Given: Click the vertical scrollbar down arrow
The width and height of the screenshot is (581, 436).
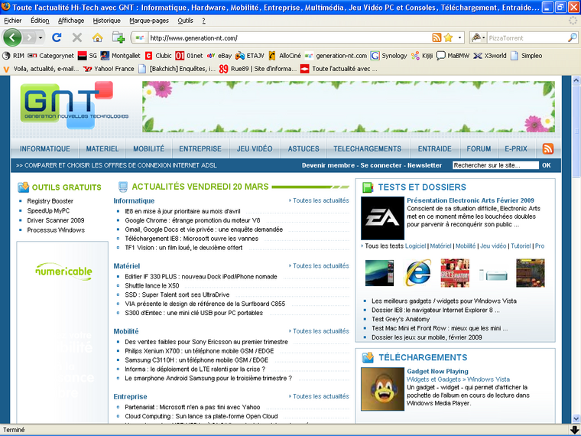Looking at the screenshot, I should pyautogui.click(x=576, y=418).
